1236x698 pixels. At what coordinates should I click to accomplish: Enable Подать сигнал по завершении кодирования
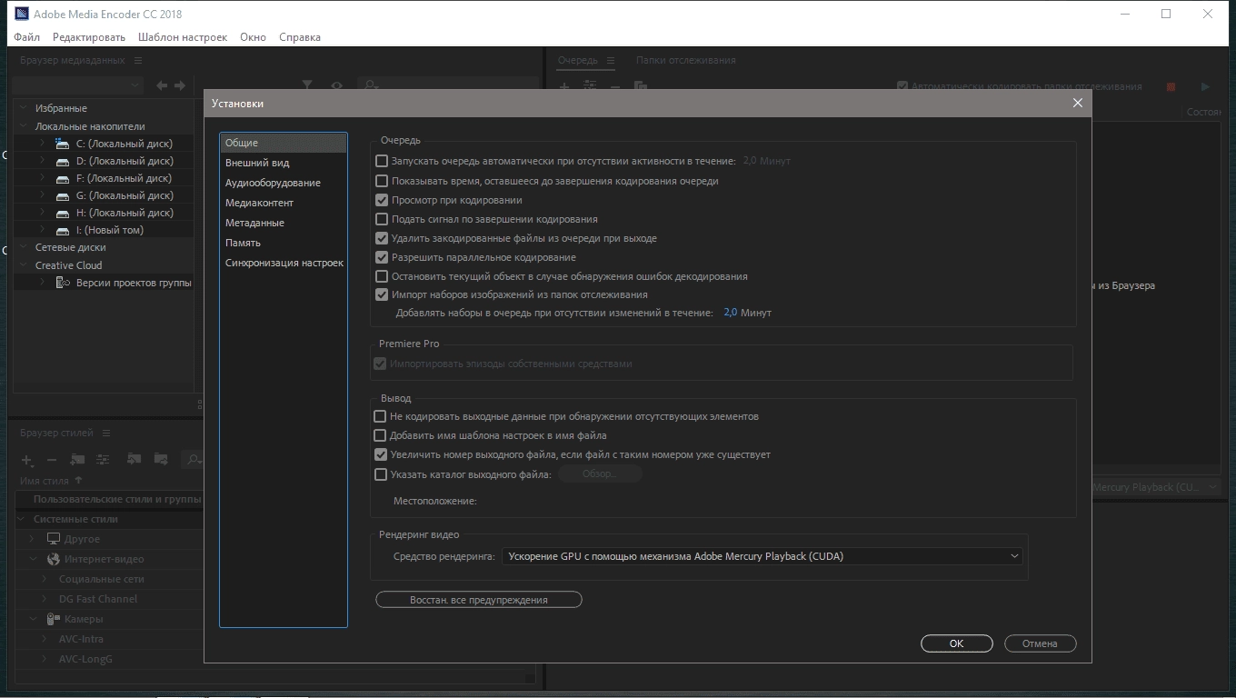tap(382, 219)
